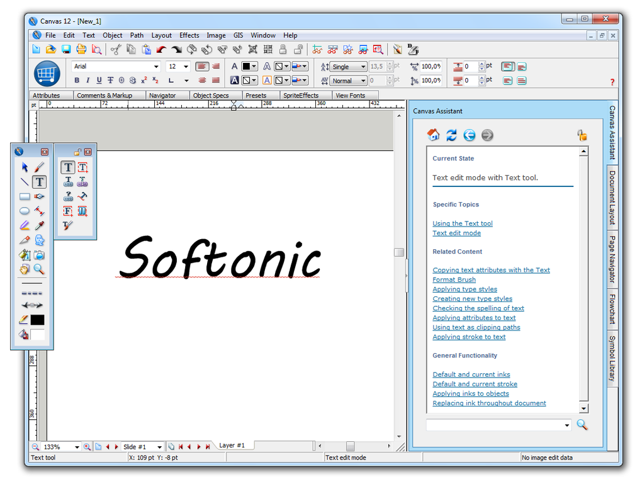
Task: Toggle Bold formatting
Action: [77, 81]
